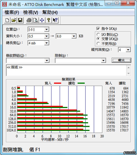Expand the 限制(b) dropdown
The image size is (137, 155).
click(x=103, y=61)
